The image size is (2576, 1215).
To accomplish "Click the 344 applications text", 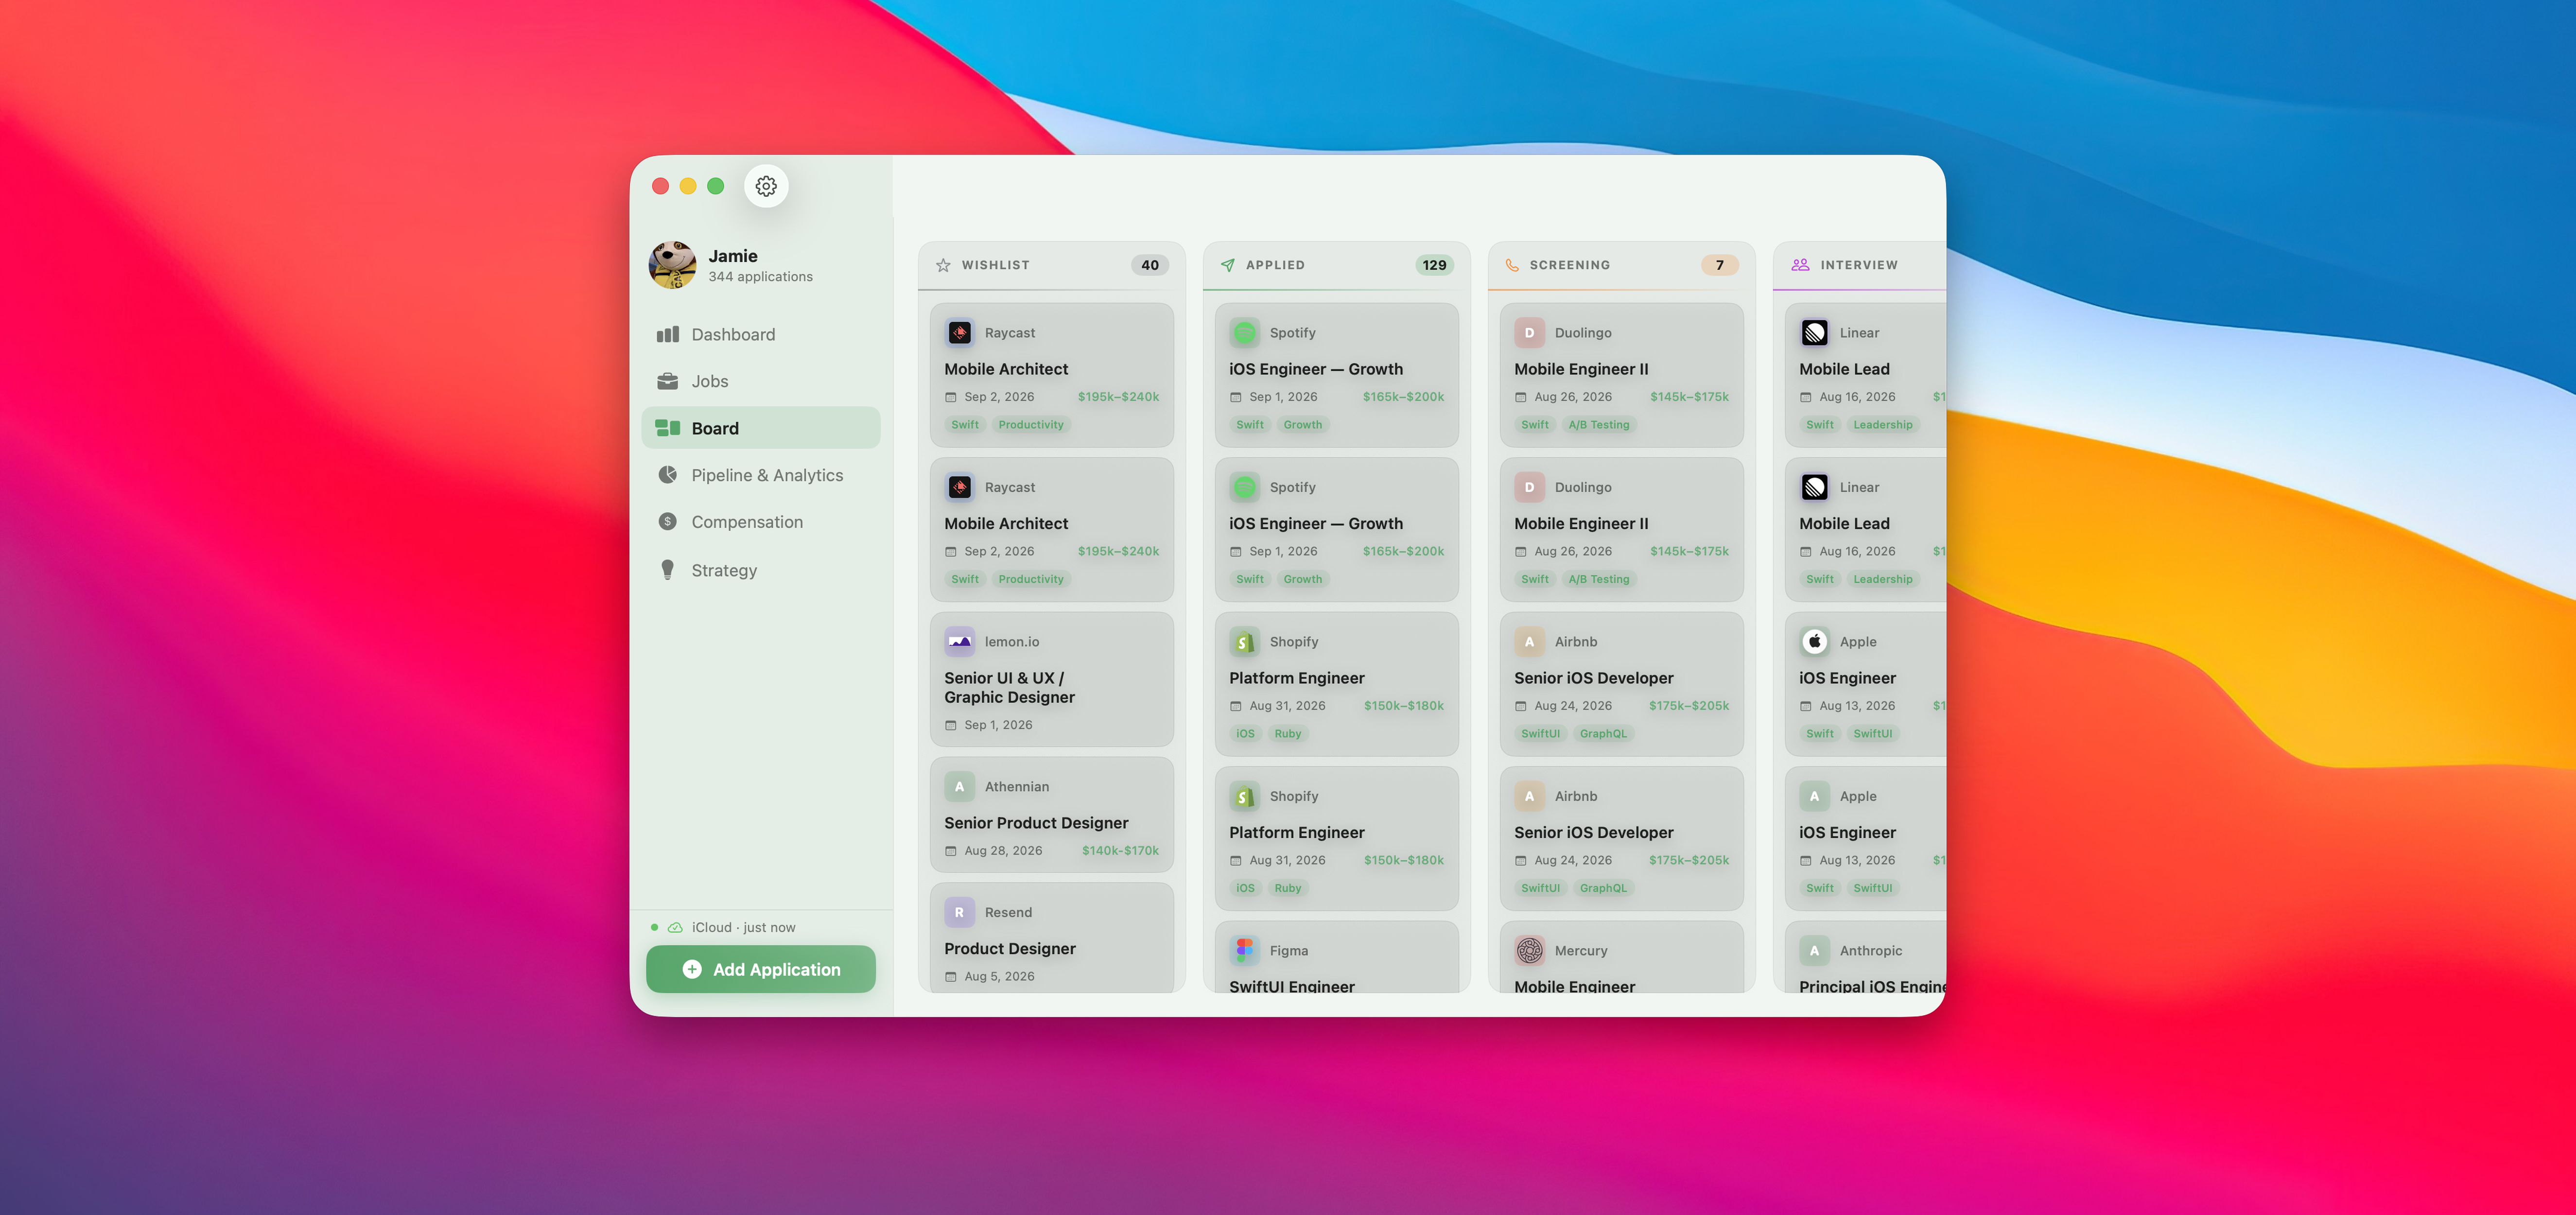I will [x=761, y=277].
